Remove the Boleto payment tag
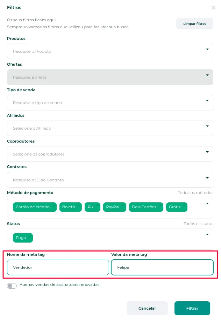Screen dimensions: 221x324 coord(79,205)
